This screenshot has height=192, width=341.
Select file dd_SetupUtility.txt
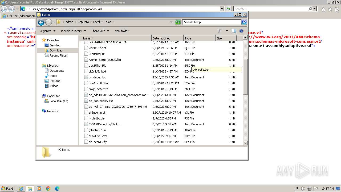click(x=101, y=101)
